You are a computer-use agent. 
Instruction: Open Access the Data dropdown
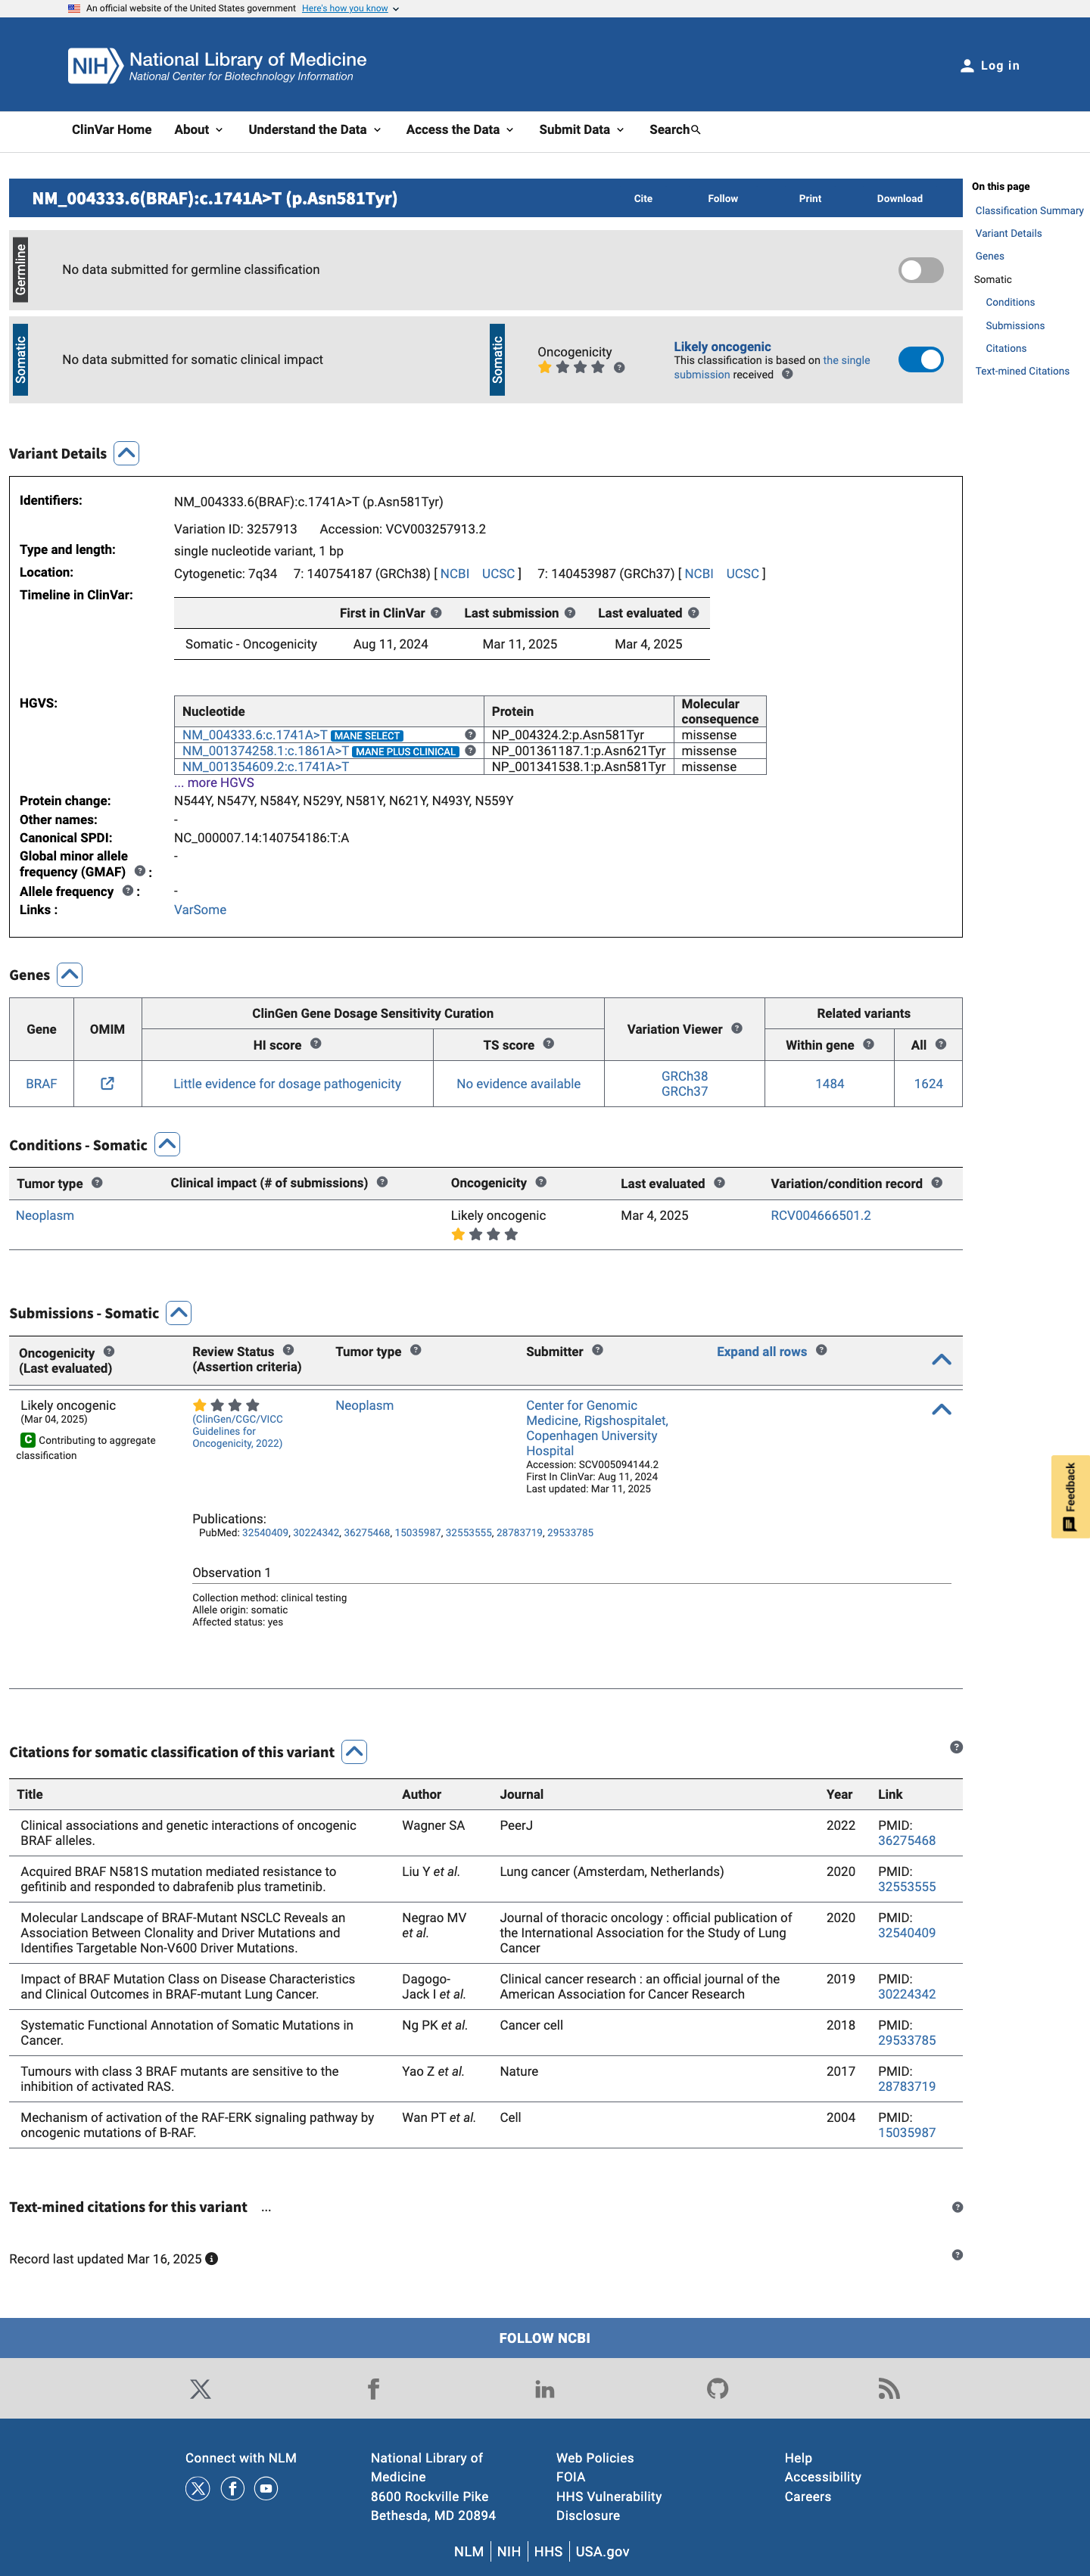459,130
